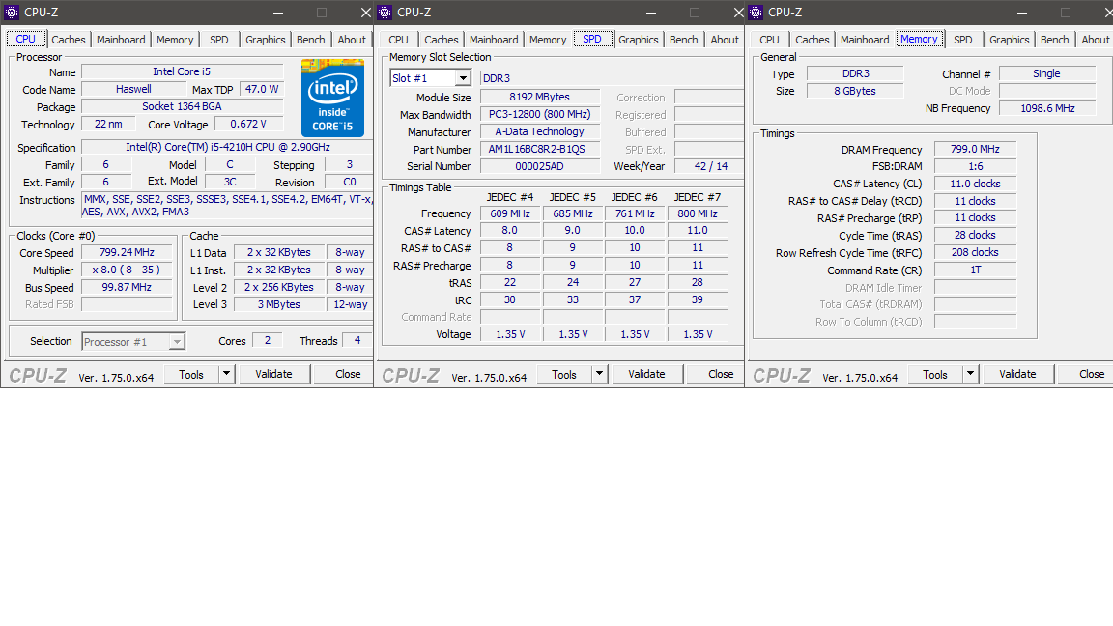Click the processor Specification text field
The width and height of the screenshot is (1113, 626).
(228, 148)
